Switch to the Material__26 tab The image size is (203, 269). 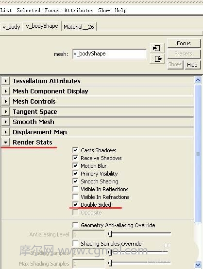point(79,27)
